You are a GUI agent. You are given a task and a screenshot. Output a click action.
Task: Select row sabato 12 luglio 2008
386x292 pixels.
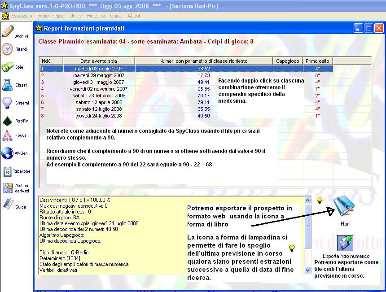coord(186,109)
